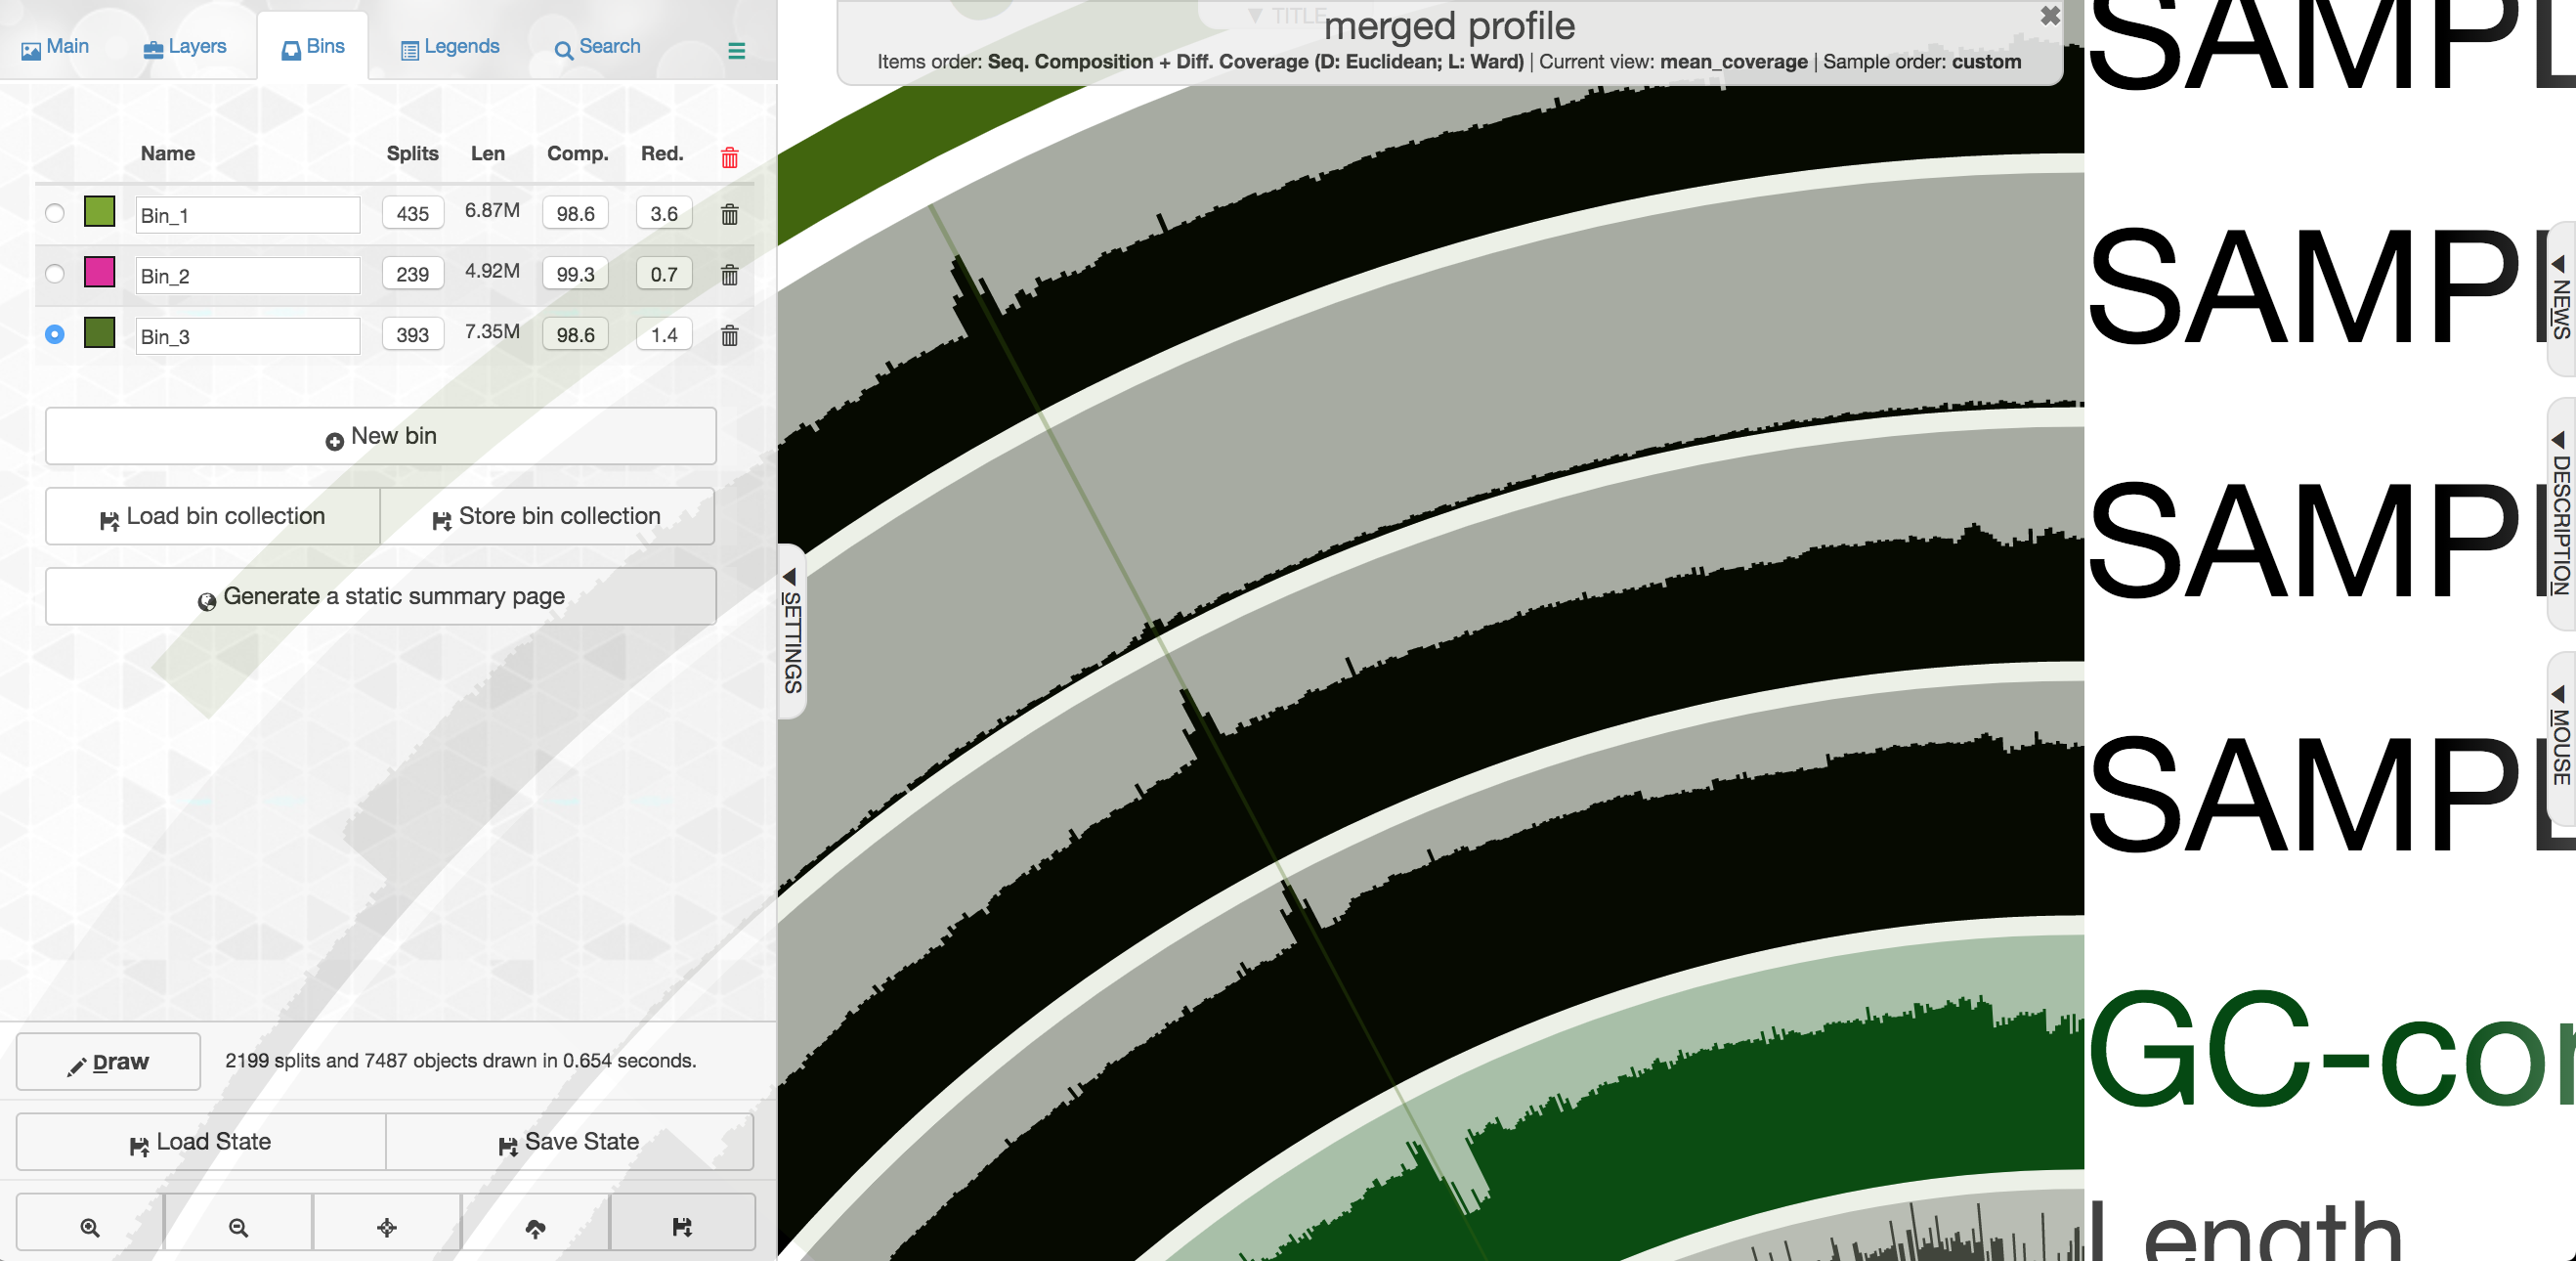Click the zoom in magnifier icon
This screenshot has width=2576, height=1261.
coord(90,1227)
